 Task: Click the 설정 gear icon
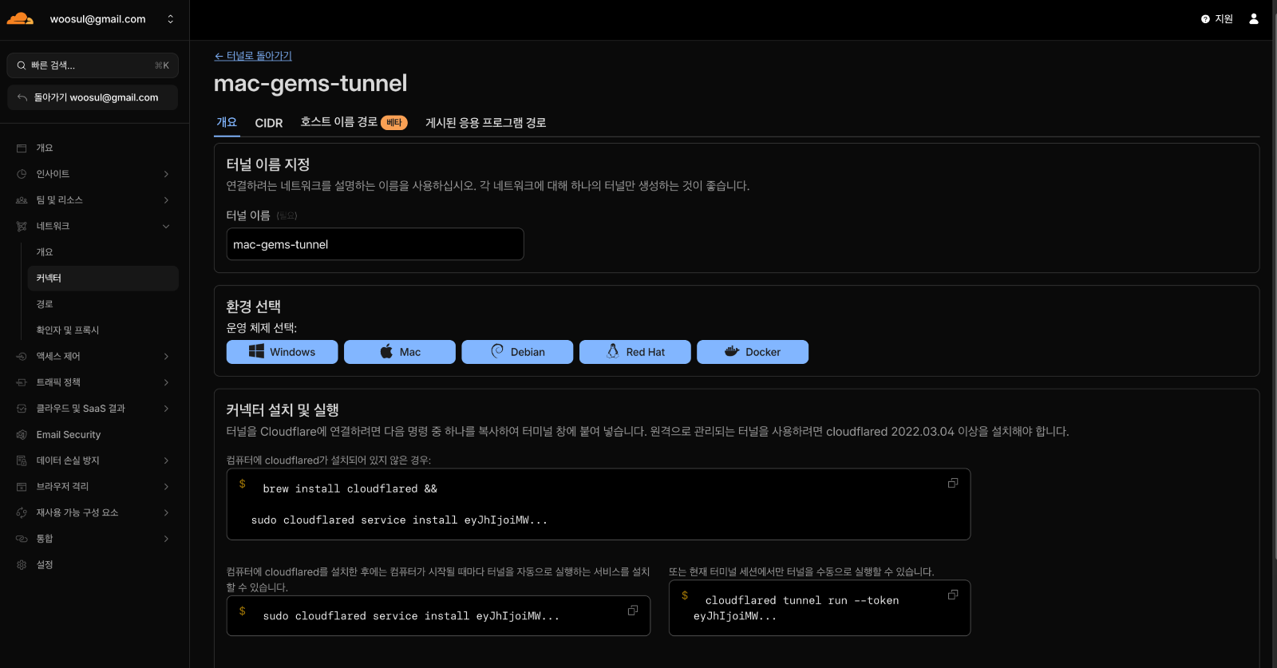tap(22, 565)
